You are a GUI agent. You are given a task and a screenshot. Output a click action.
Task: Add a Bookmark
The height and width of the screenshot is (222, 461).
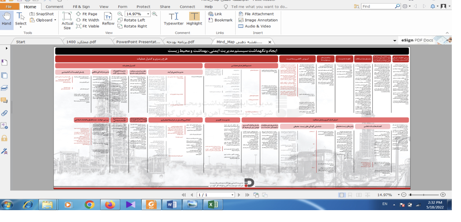(220, 20)
